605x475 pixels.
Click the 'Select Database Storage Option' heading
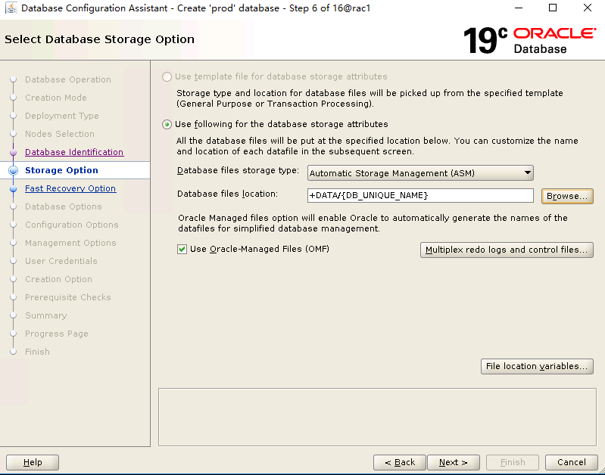point(99,39)
